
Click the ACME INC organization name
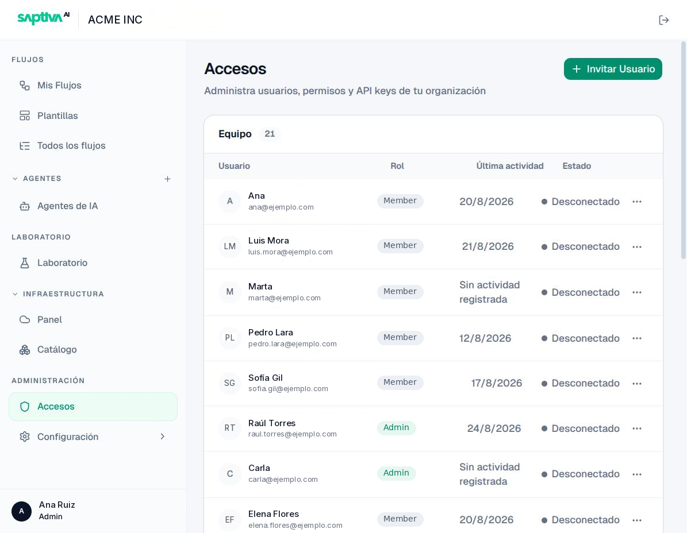pyautogui.click(x=115, y=20)
